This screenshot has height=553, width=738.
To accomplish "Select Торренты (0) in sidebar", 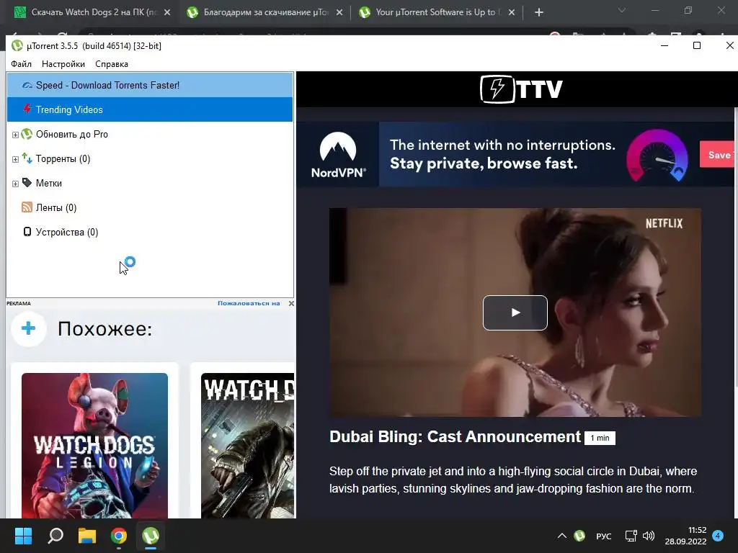I will (x=63, y=158).
